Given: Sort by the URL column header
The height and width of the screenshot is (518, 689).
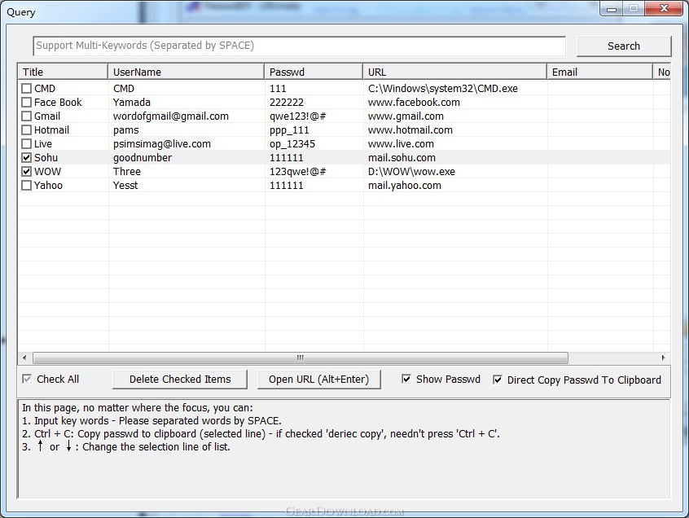Looking at the screenshot, I should (x=454, y=72).
